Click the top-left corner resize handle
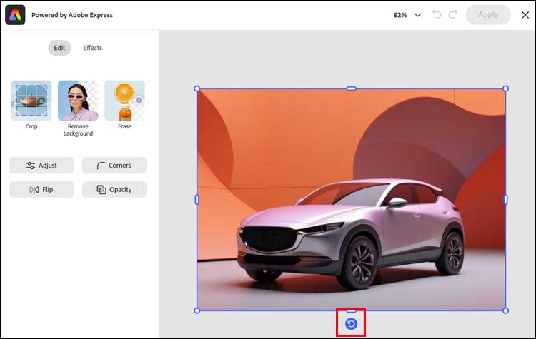Screen dimensions: 536x339 [x=197, y=88]
